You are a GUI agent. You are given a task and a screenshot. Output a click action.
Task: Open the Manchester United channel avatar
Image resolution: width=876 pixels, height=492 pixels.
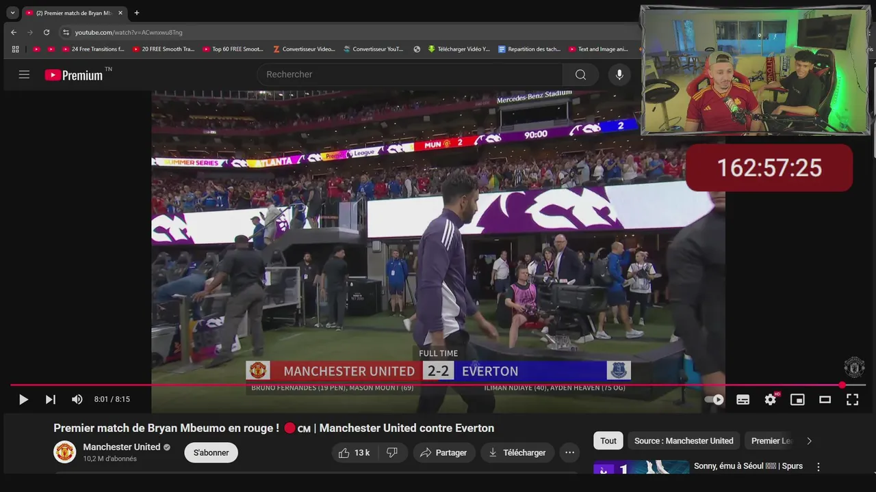pyautogui.click(x=65, y=452)
